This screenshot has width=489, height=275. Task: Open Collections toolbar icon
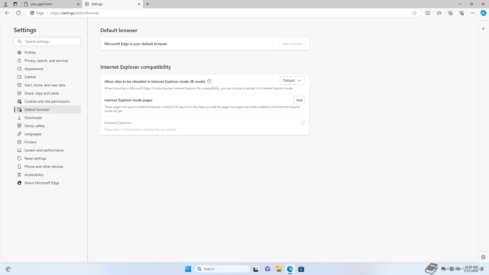coord(450,13)
